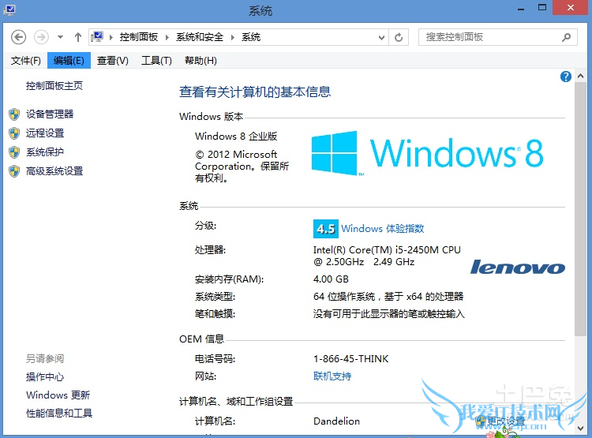Open the 帮助(H) menu
Screen dimensions: 592x438
pos(200,61)
